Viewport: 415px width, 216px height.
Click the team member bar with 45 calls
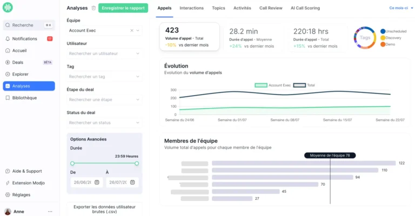tap(246, 191)
